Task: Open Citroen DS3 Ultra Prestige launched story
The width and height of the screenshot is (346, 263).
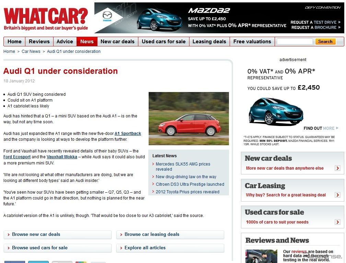Action: [x=190, y=184]
